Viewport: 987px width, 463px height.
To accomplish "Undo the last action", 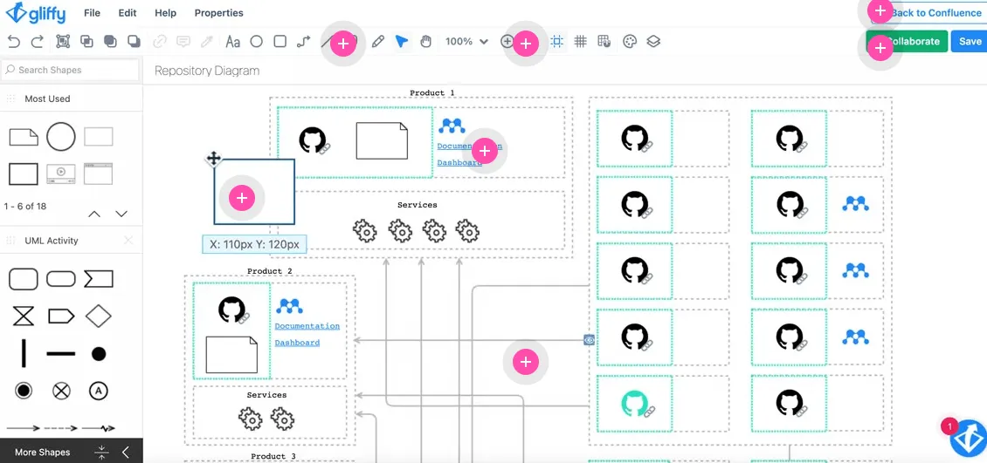I will pos(14,42).
